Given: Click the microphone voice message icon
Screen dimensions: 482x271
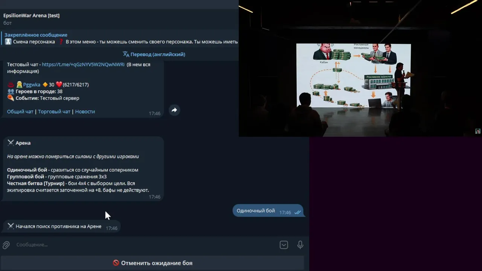Looking at the screenshot, I should (300, 245).
